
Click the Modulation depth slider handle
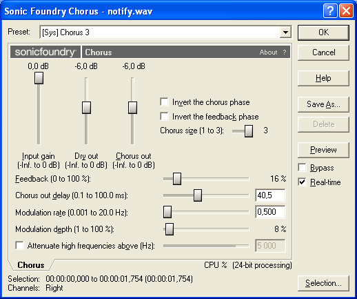(170, 229)
